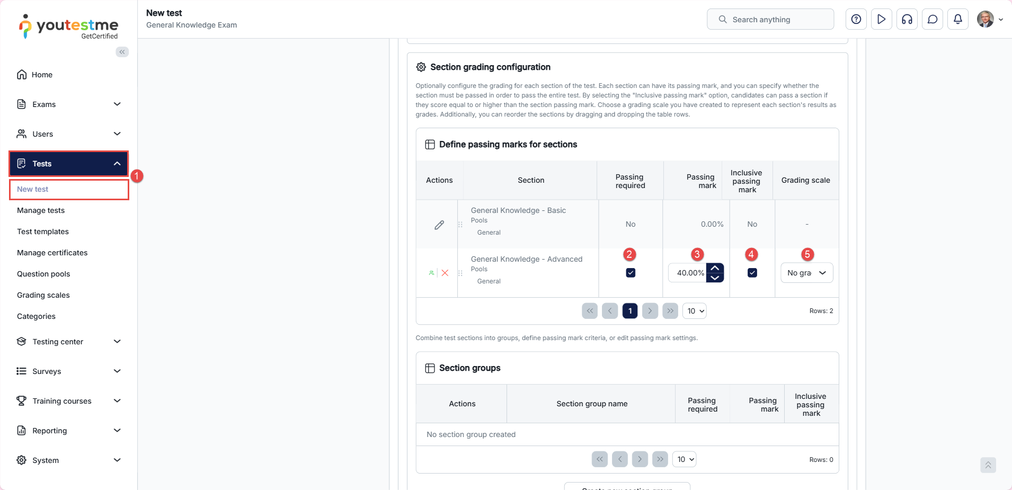1012x490 pixels.
Task: Uncheck Inclusive passing mark for Advanced section
Action: click(752, 273)
